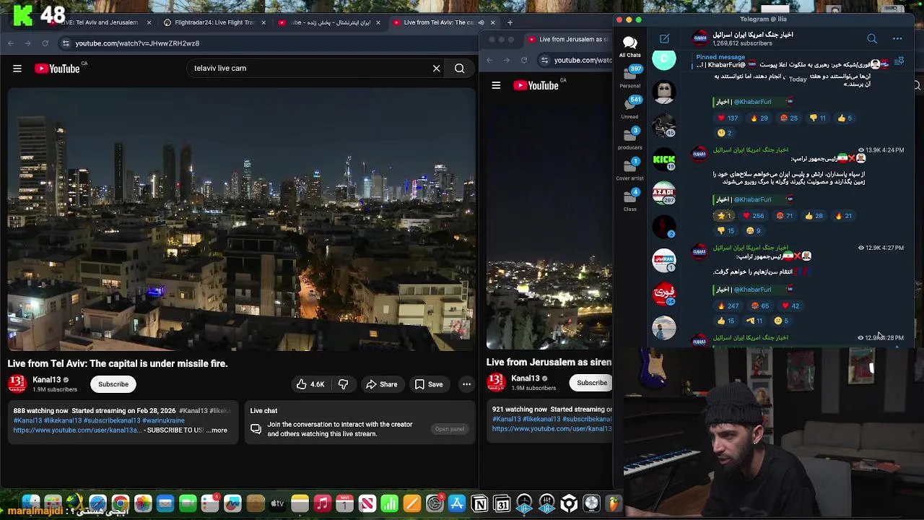Share the Tel Aviv live stream
Viewport: 924px width, 520px height.
(381, 384)
